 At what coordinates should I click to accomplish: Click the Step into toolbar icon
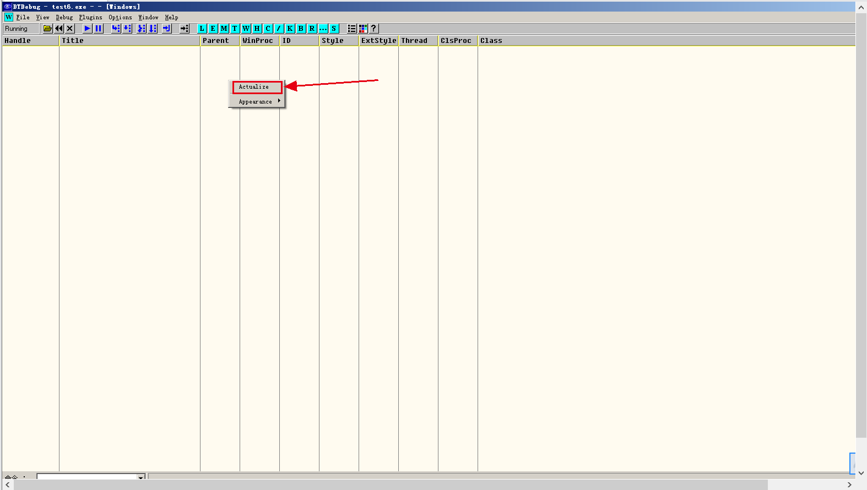pyautogui.click(x=116, y=29)
